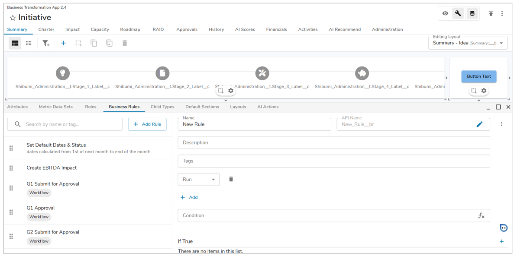Open the Child Types tab

[162, 107]
